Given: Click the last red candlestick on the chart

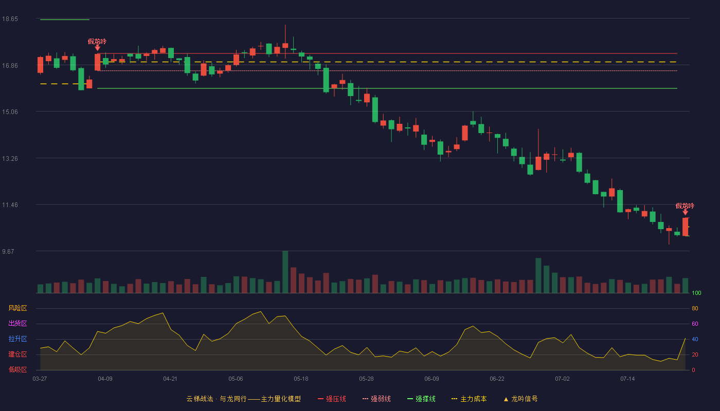Looking at the screenshot, I should [685, 227].
